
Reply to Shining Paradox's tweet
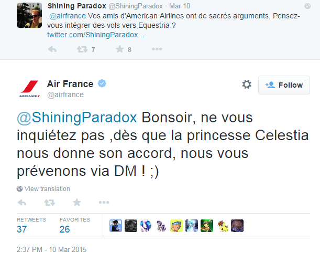point(52,49)
